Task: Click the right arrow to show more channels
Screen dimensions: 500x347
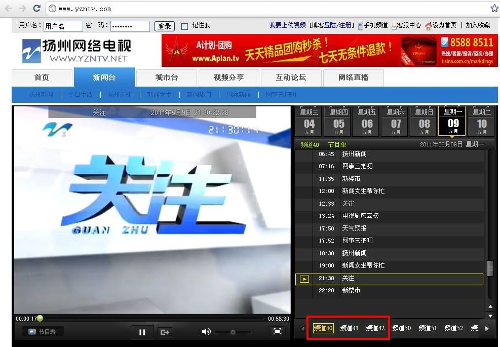Action: (487, 328)
